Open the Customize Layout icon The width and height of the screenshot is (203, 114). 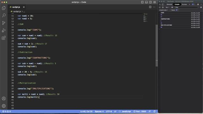pyautogui.click(x=154, y=2)
